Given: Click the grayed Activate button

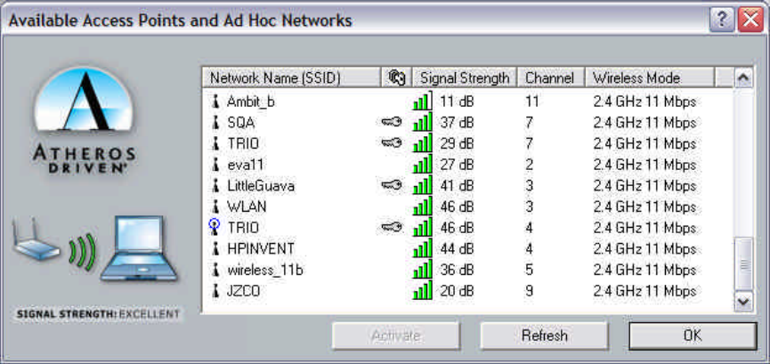Looking at the screenshot, I should [395, 336].
